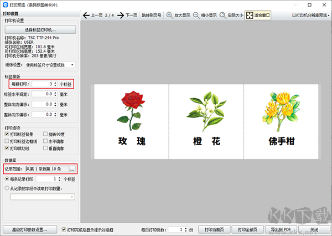332x236 pixels.
Task: Select 从记录的字段中读取打印数量 radio button
Action: (7, 188)
